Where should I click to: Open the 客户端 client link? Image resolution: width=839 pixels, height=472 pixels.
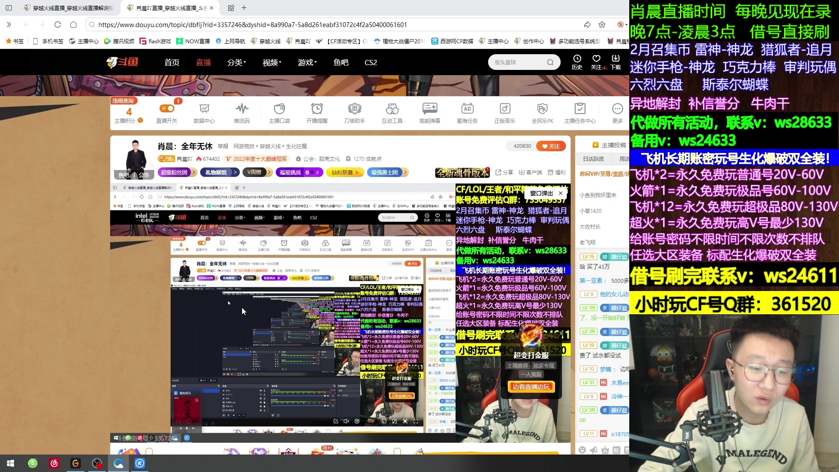point(530,172)
